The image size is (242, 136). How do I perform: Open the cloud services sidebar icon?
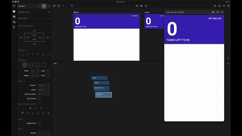pos(14,22)
